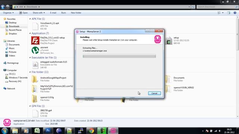The height and width of the screenshot is (134, 239).
Task: Select the utorrent application icon
Action: pyautogui.click(x=35, y=50)
